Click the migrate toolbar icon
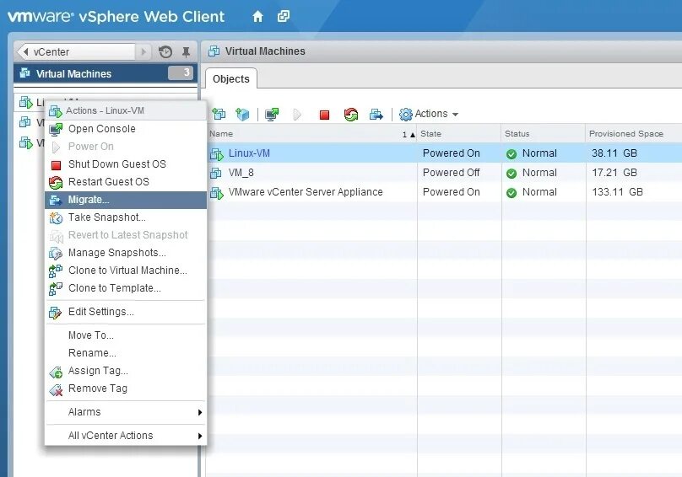Screen dimensions: 682x477 (376, 115)
